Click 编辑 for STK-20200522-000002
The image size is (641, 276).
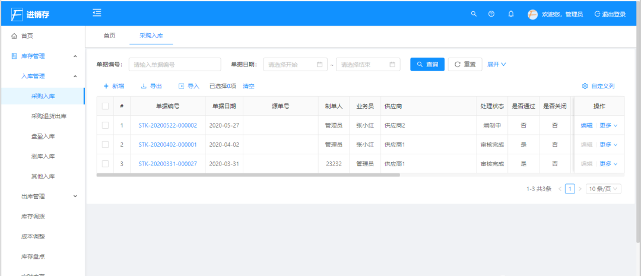click(586, 125)
